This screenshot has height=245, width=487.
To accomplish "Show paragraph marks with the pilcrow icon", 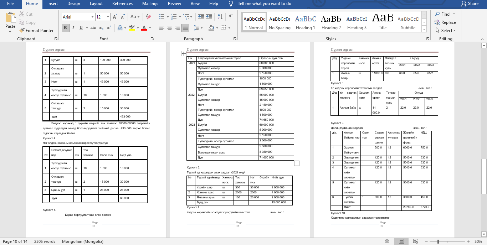I will 231,17.
